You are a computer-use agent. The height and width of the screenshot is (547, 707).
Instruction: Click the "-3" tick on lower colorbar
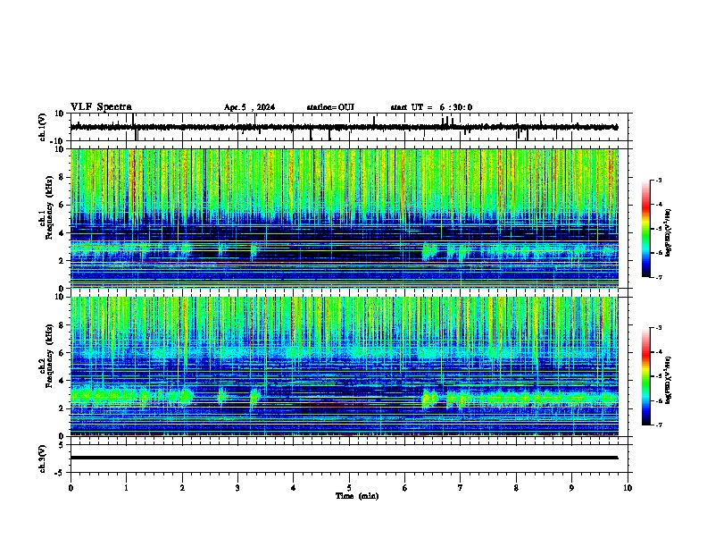pos(659,328)
